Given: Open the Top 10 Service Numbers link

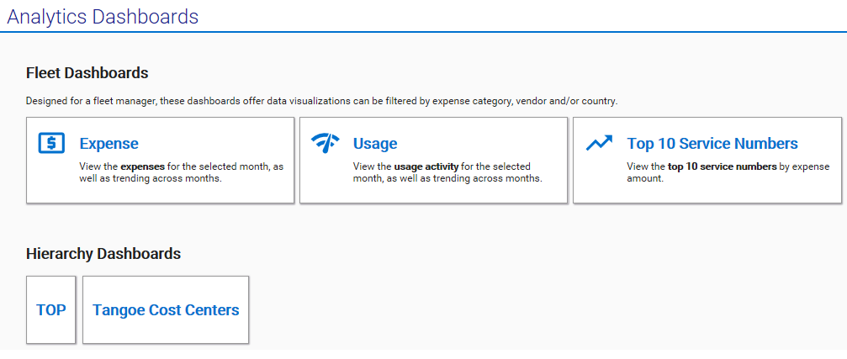Looking at the screenshot, I should coord(712,144).
